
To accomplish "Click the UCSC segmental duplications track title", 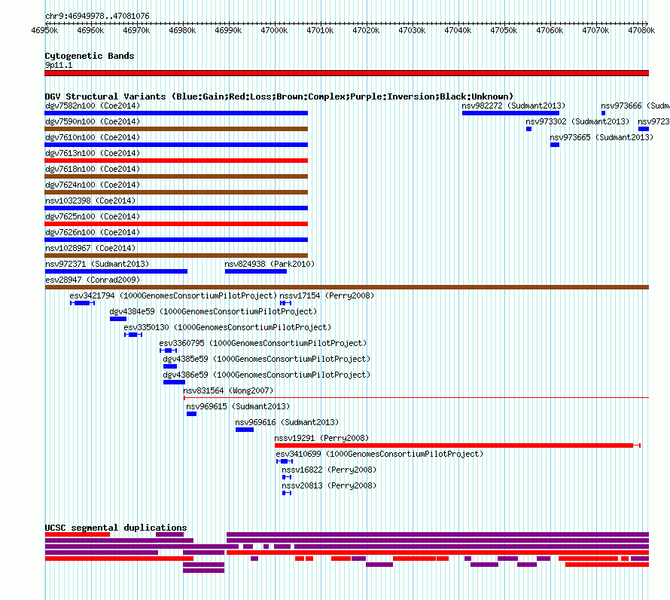I will click(116, 528).
